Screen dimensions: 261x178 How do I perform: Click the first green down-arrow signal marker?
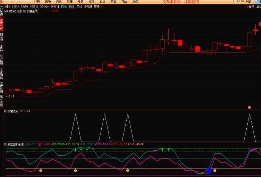(76, 150)
